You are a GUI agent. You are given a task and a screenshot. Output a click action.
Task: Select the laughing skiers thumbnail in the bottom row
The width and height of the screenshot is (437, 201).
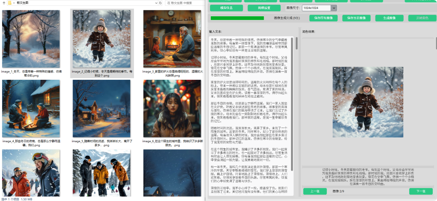click(31, 173)
